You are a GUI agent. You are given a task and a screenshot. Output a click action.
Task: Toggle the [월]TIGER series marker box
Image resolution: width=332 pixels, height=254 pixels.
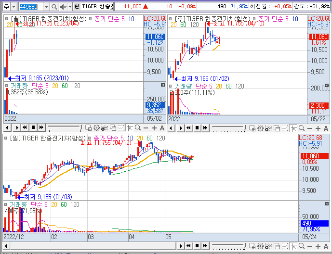tap(6, 19)
